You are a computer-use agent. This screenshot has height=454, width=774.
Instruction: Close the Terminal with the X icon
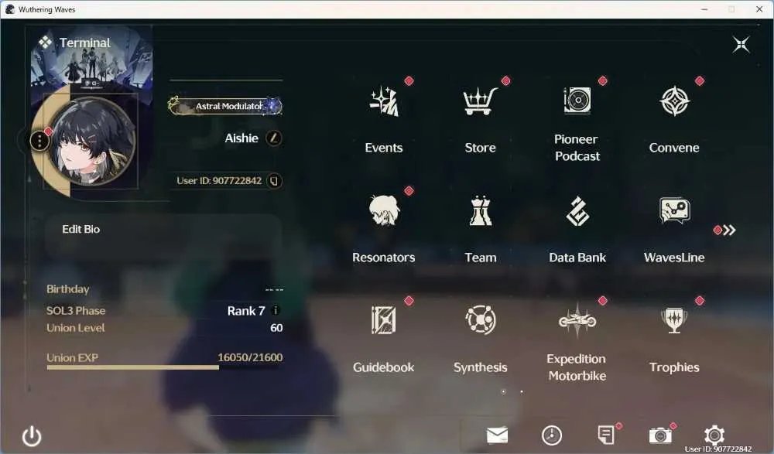tap(741, 44)
